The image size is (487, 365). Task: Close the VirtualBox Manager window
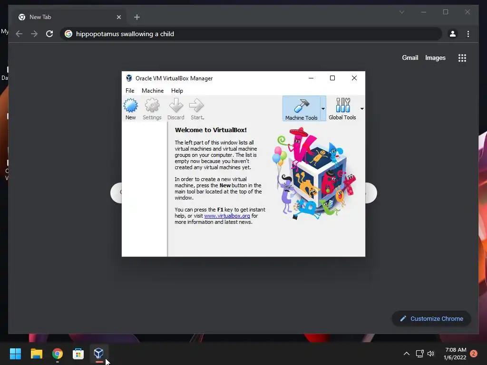(354, 78)
